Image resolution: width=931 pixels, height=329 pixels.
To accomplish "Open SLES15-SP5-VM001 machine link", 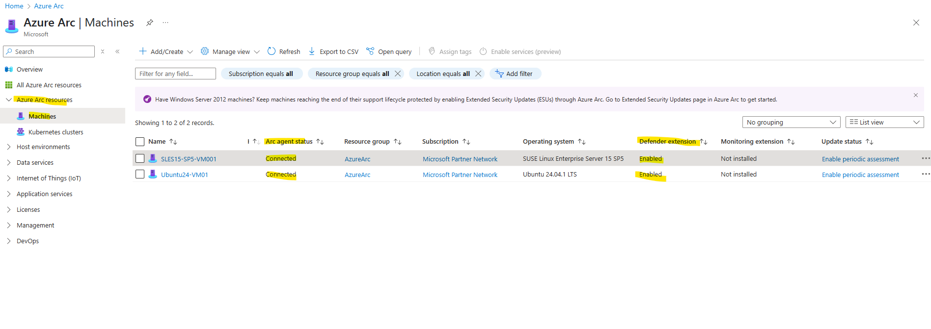I will click(x=189, y=159).
